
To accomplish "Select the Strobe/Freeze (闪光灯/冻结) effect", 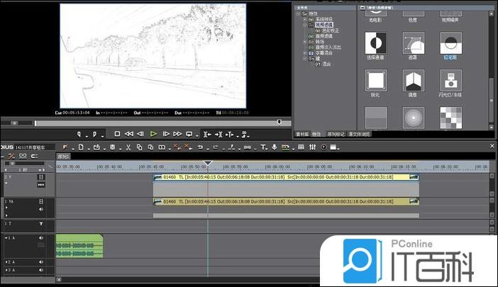I will point(450,80).
